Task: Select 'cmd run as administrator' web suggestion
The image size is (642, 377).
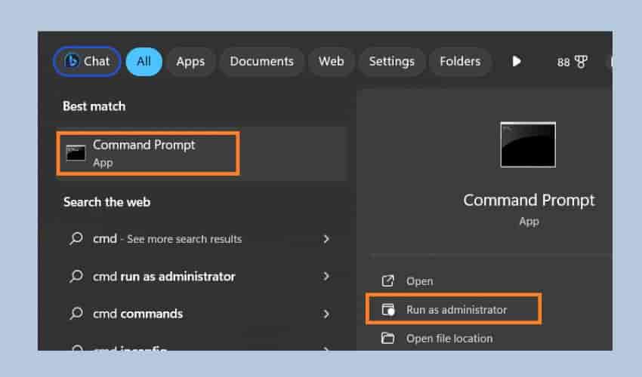Action: 200,277
